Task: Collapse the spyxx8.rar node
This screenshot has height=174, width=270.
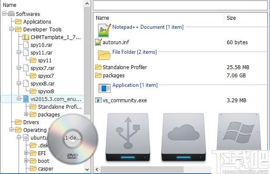Action: (19, 83)
